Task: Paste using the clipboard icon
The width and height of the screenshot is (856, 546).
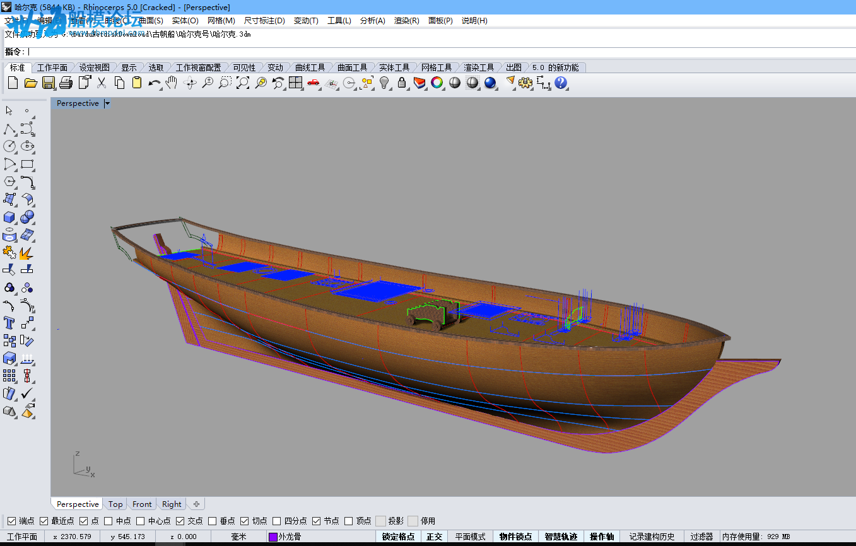Action: tap(136, 83)
